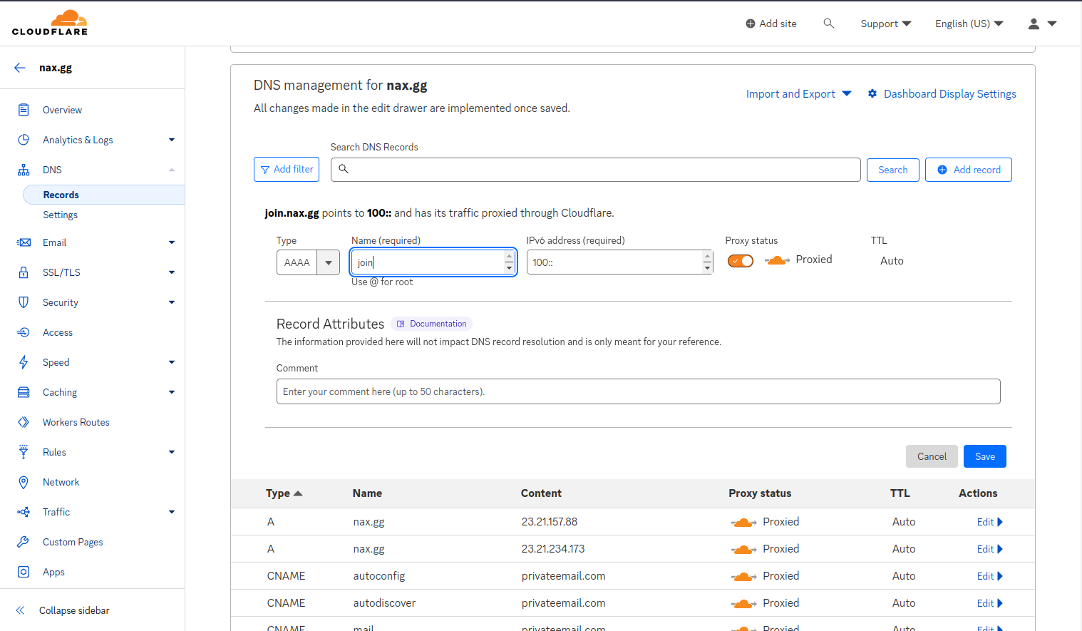The height and width of the screenshot is (631, 1082).
Task: Increment the IPv6 address field stepper
Action: [x=706, y=257]
